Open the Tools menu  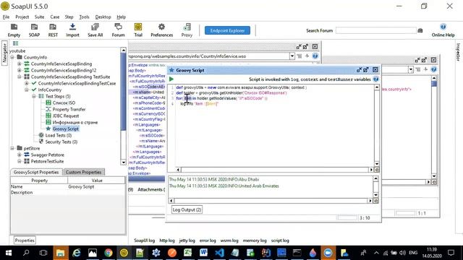click(x=84, y=17)
